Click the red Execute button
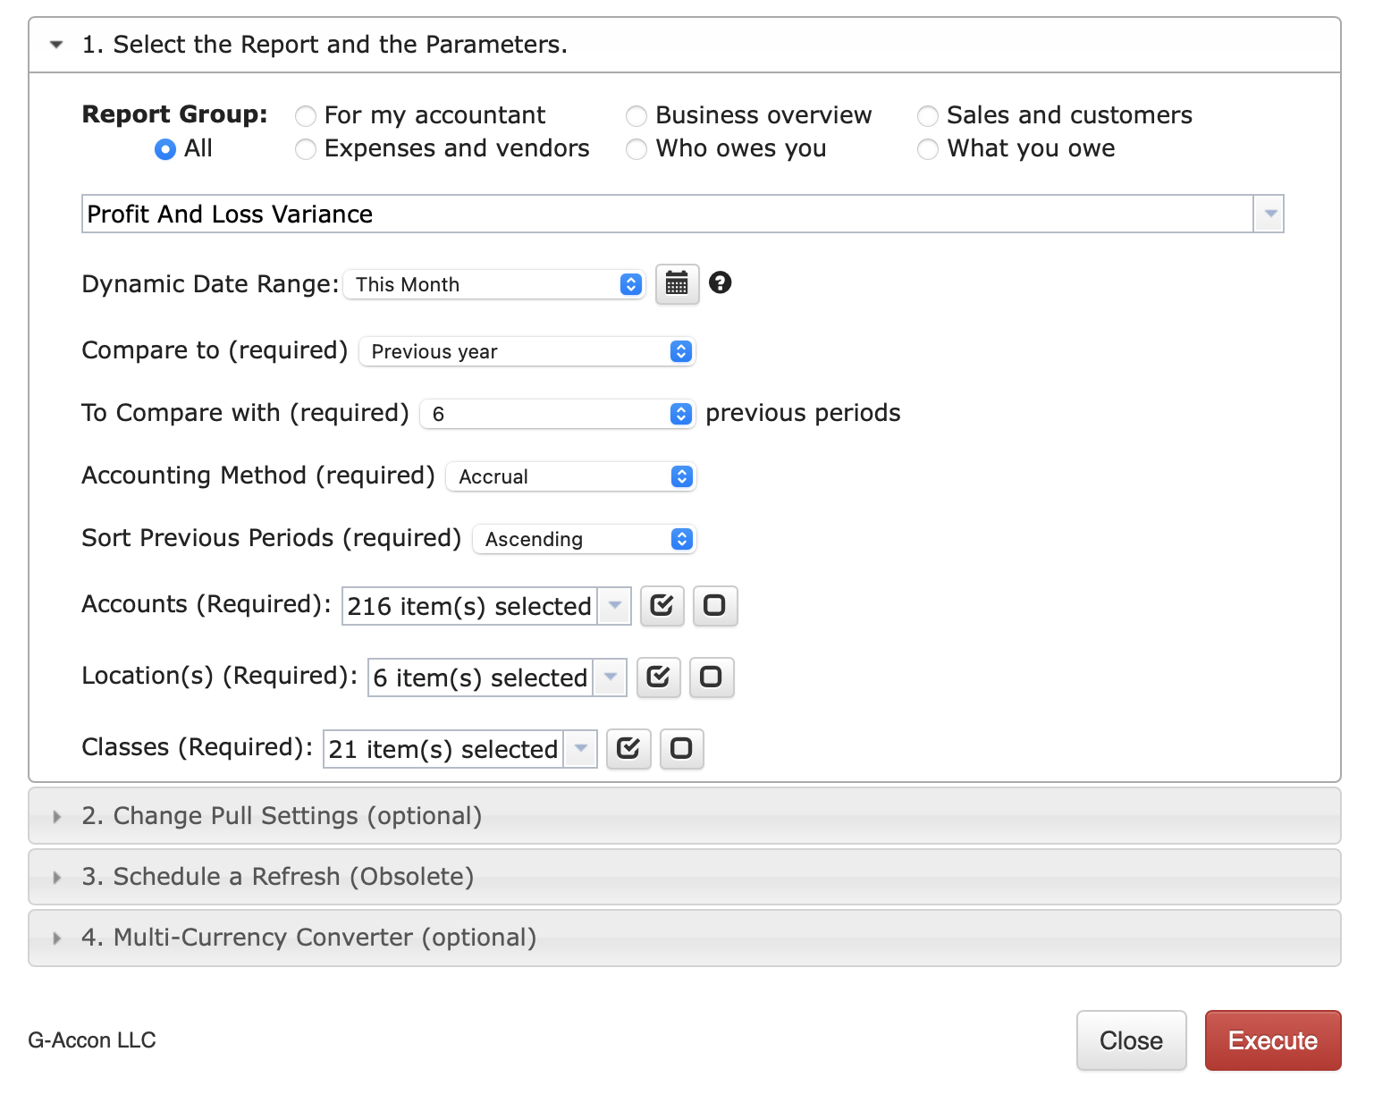The image size is (1391, 1094). point(1273,1040)
